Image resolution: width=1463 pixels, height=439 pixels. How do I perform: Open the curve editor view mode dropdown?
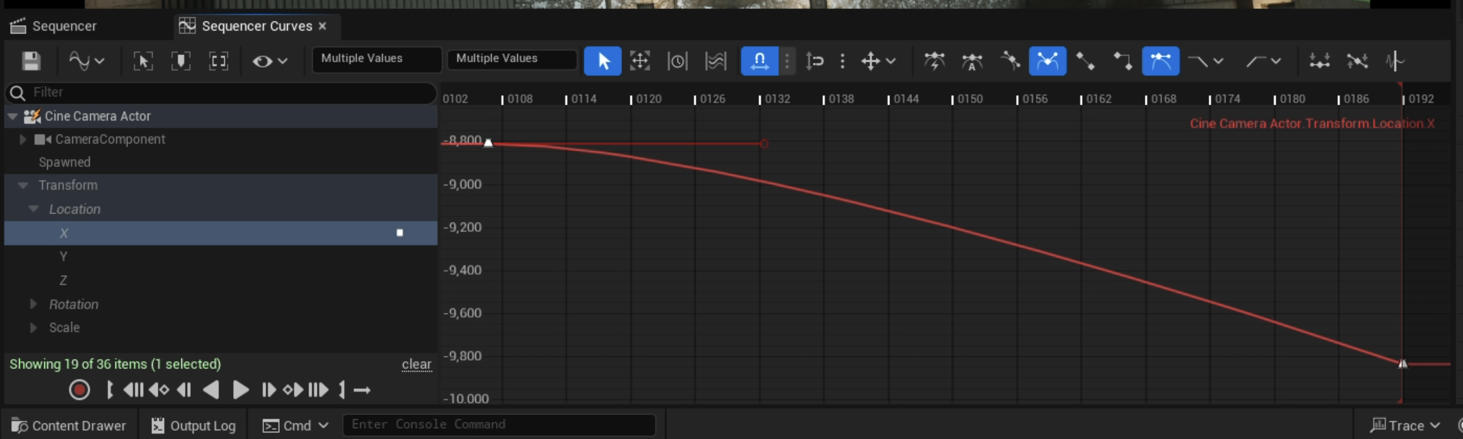click(x=87, y=61)
